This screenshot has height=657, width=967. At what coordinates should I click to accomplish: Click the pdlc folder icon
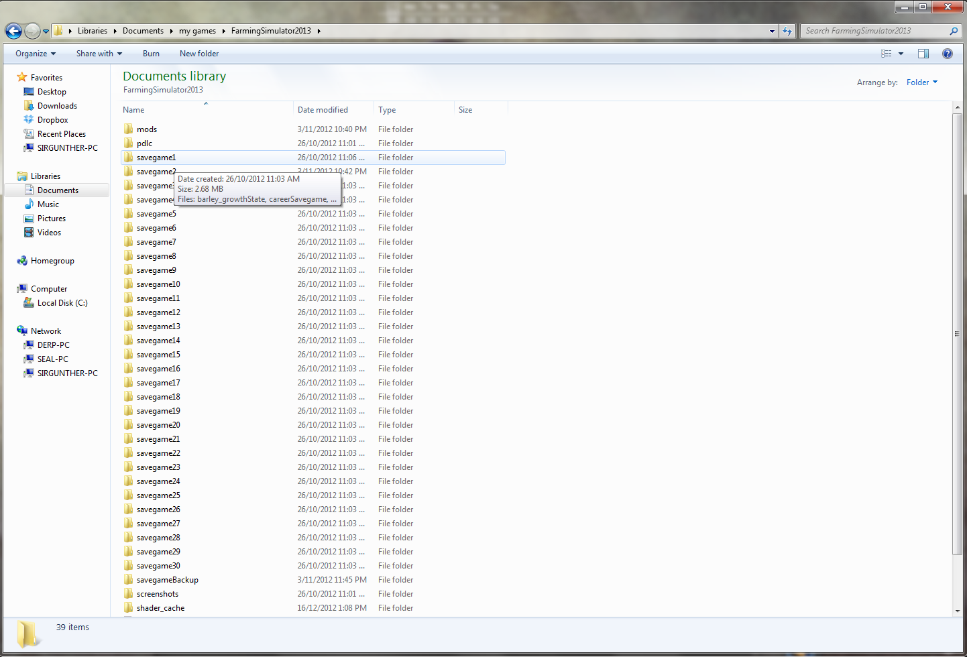128,143
